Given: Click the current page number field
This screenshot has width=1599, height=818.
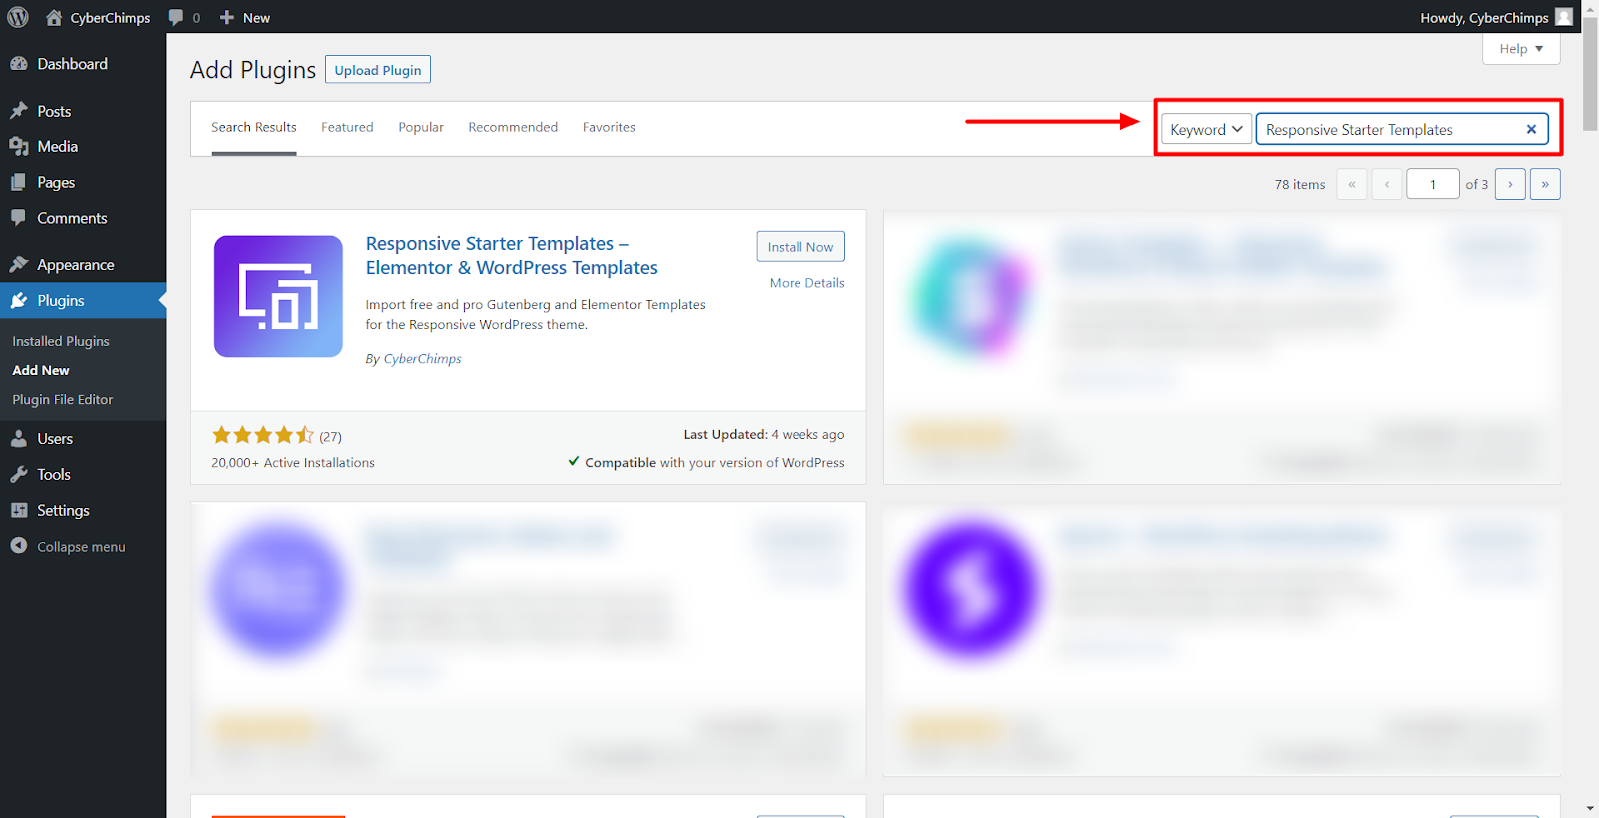Looking at the screenshot, I should [x=1433, y=184].
